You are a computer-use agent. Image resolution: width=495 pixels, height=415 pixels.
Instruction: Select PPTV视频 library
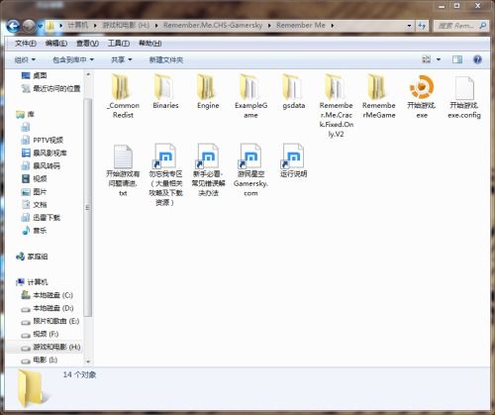[x=42, y=140]
